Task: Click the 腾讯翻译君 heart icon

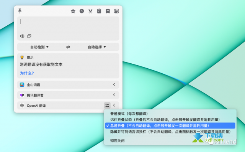Action: coord(22,95)
